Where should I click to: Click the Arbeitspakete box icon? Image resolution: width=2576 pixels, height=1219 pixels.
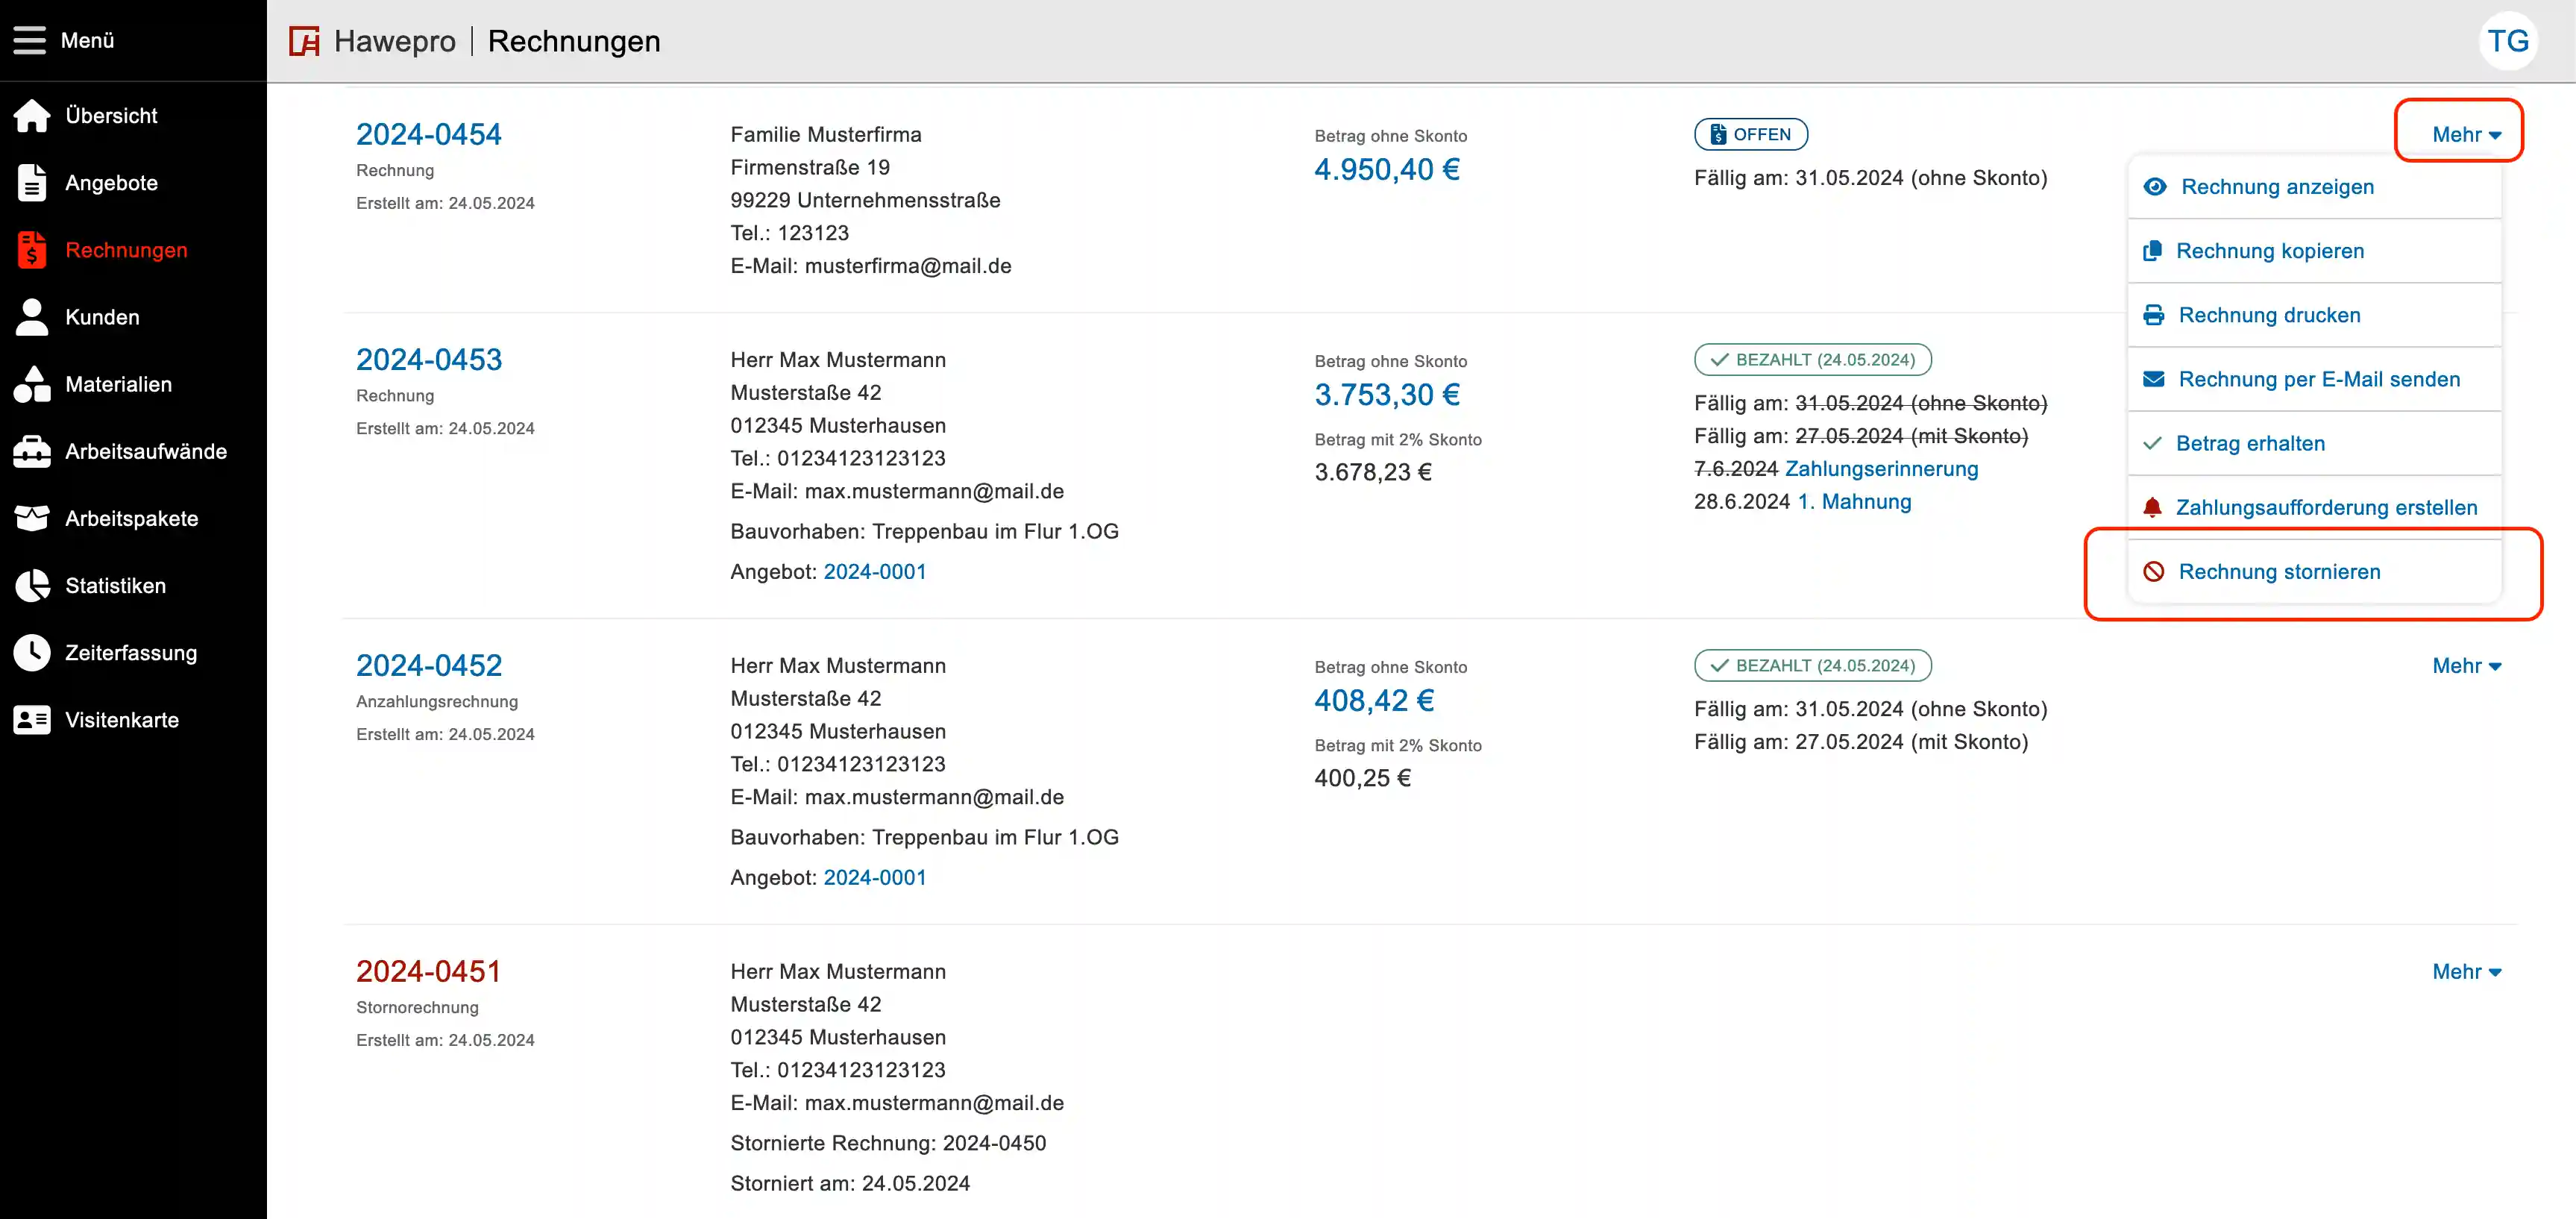click(x=32, y=518)
